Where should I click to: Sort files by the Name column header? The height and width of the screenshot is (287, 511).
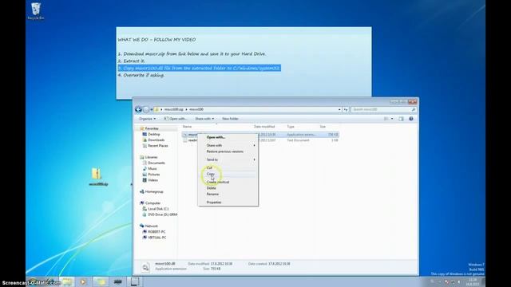[x=187, y=127]
